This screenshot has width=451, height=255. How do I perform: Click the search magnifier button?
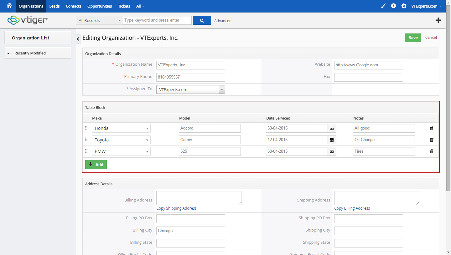pos(202,20)
